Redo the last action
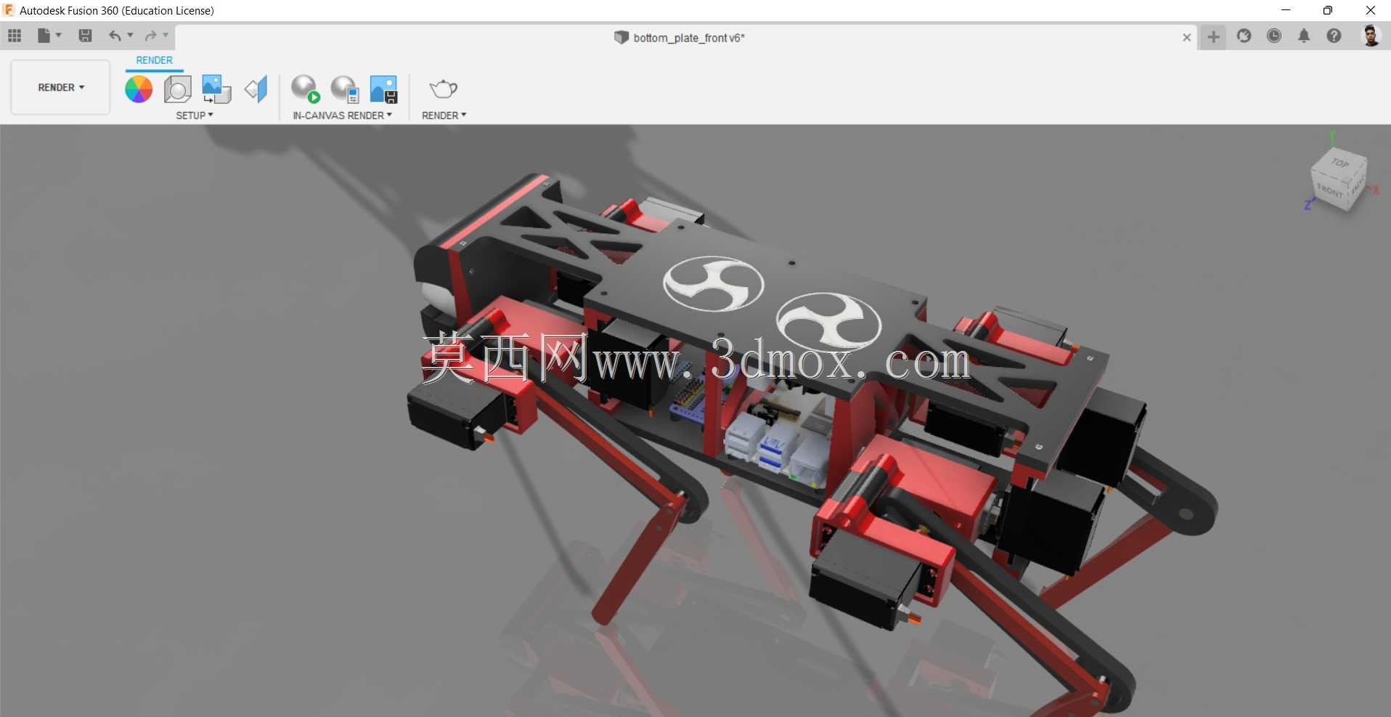 (150, 36)
